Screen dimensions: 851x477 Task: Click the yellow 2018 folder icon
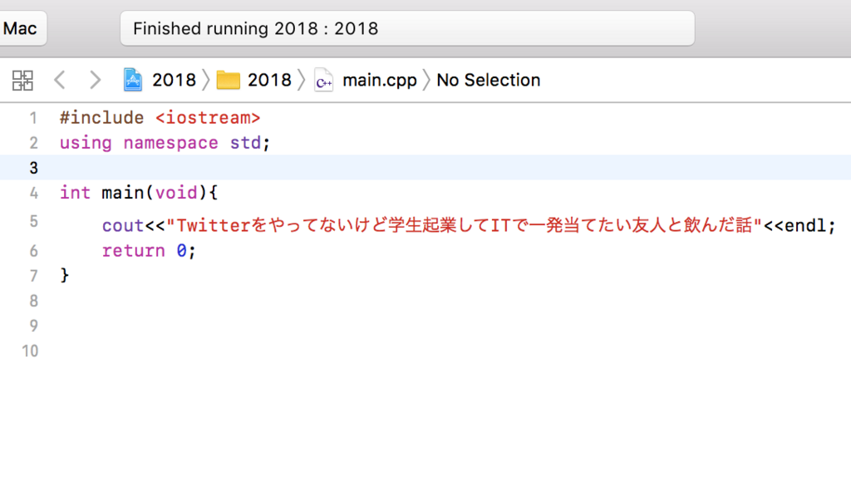pos(228,81)
